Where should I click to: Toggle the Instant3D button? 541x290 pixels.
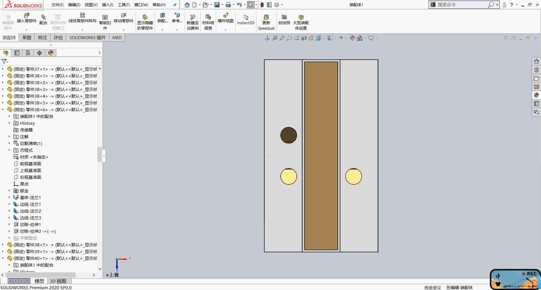point(246,20)
